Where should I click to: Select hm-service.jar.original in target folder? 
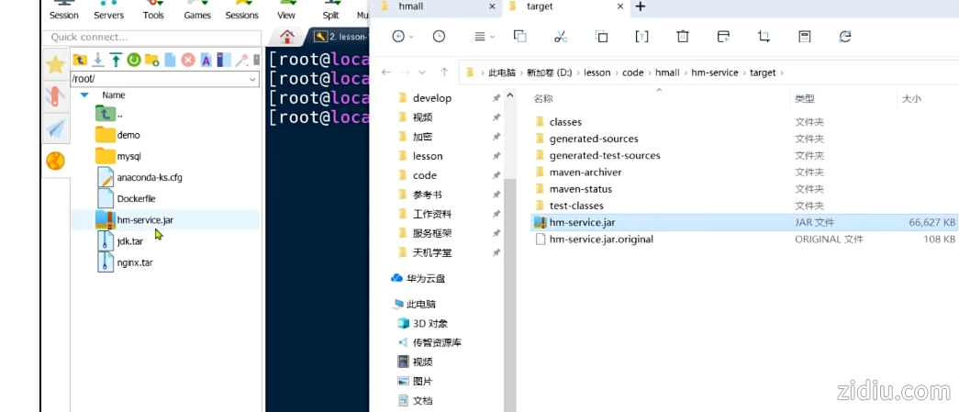[x=601, y=239]
